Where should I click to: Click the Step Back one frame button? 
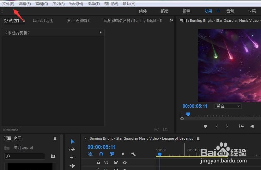pyautogui.click(x=252, y=126)
